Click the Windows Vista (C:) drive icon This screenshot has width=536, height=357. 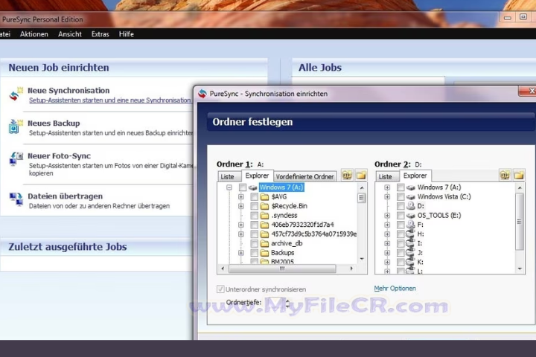click(x=410, y=197)
